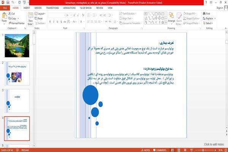228x152 pixels.
Task: Expand the shapes gallery
Action: (x=166, y=22)
